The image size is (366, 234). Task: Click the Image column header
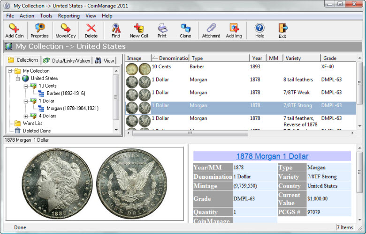[x=138, y=58]
